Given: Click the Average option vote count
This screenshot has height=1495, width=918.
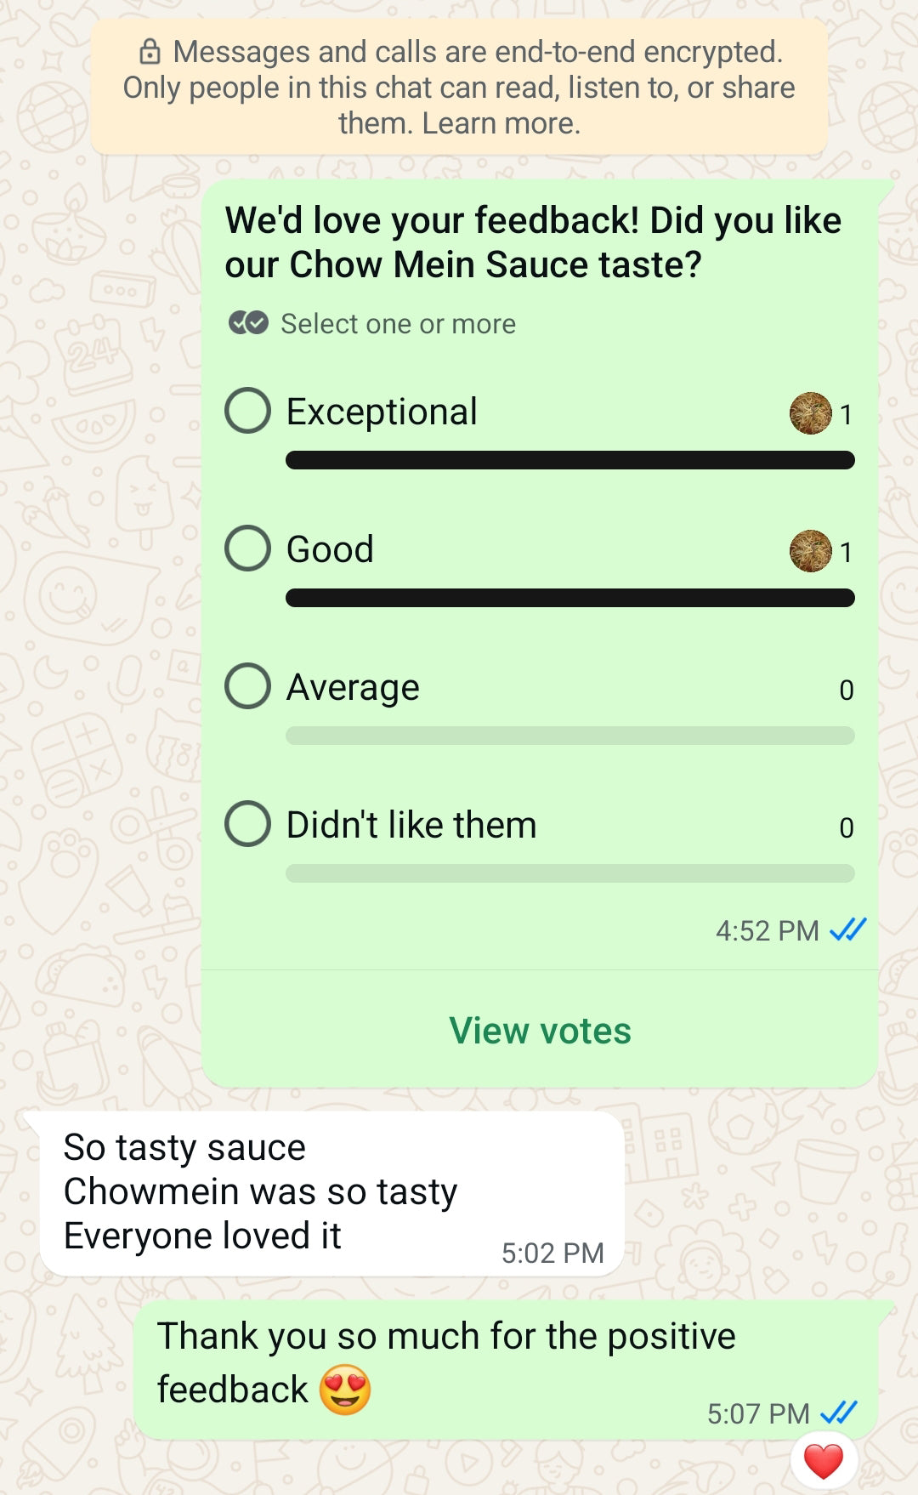Looking at the screenshot, I should [846, 690].
